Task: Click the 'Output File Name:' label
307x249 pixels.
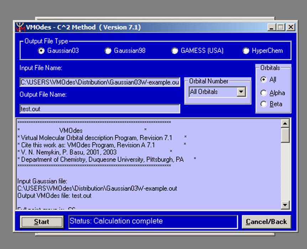Action: pos(43,95)
